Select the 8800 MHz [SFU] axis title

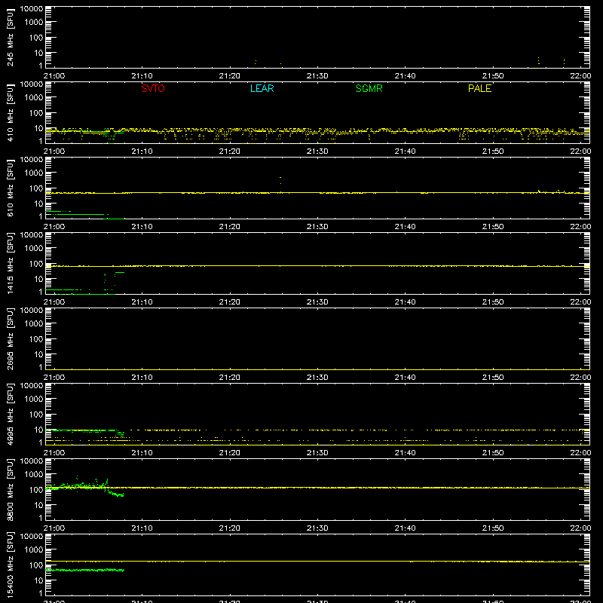pos(11,489)
